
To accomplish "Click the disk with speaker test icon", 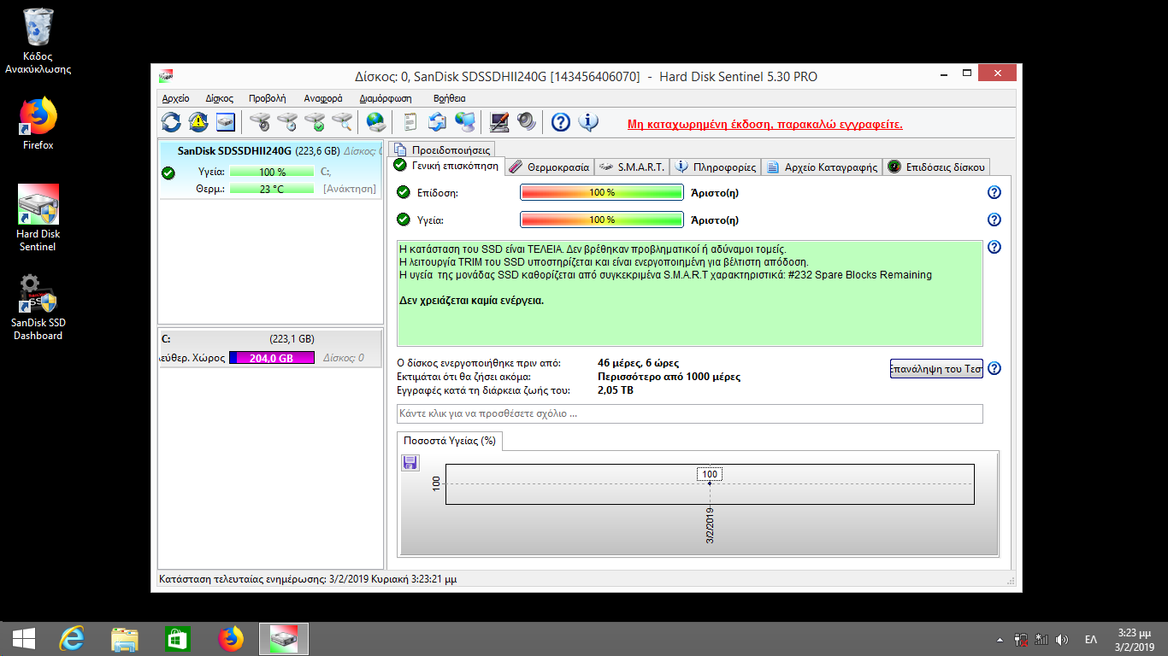I will pyautogui.click(x=260, y=122).
